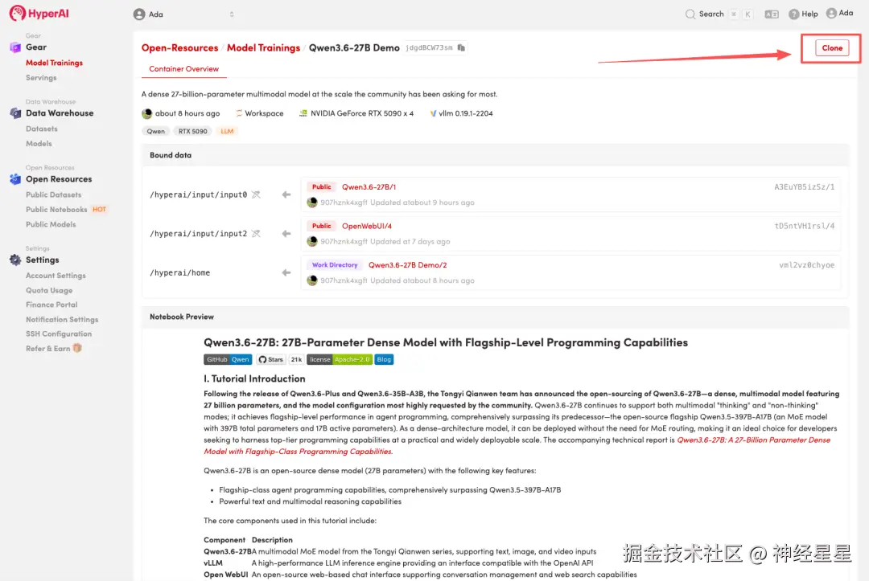Click the owner avatar in Qwen3.6-27B/1 row
The height and width of the screenshot is (581, 869).
click(x=312, y=203)
